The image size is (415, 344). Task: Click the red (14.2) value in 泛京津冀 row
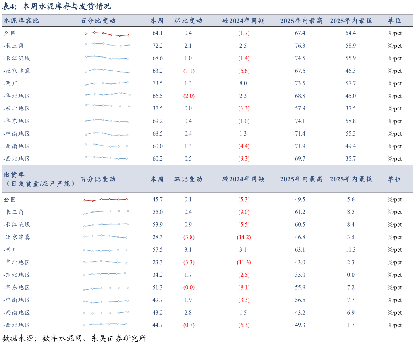click(243, 237)
